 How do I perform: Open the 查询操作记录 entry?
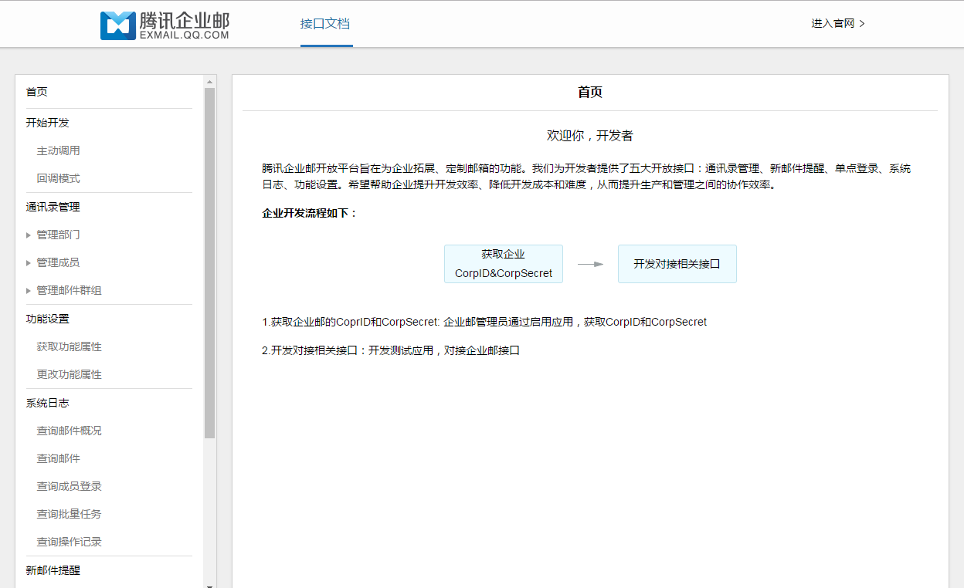pyautogui.click(x=69, y=542)
